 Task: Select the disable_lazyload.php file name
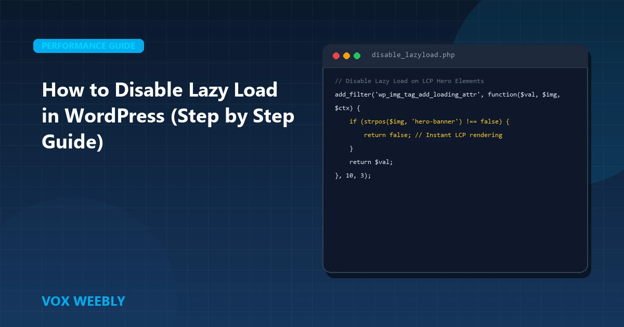[x=413, y=55]
